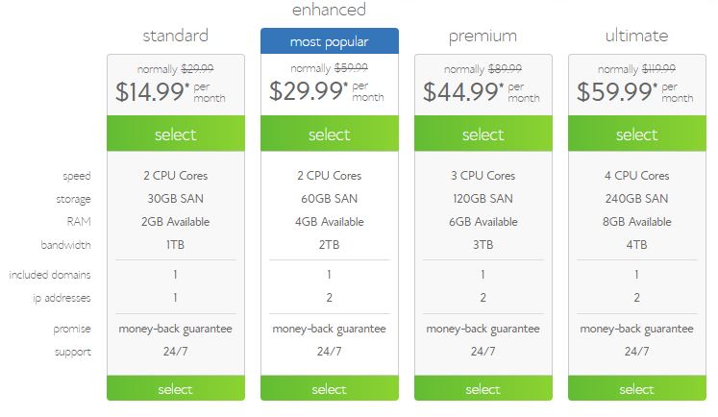The height and width of the screenshot is (417, 718).
Task: Click the premium plan heading
Action: pos(483,37)
